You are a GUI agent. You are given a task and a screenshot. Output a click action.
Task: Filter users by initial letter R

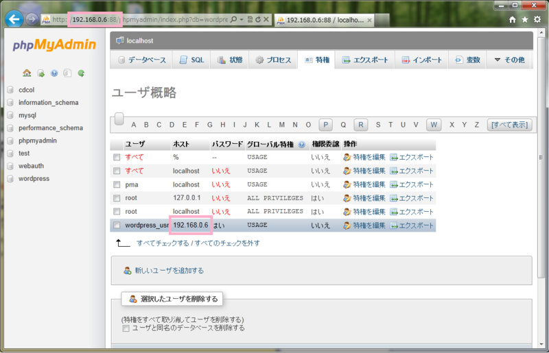(x=361, y=125)
